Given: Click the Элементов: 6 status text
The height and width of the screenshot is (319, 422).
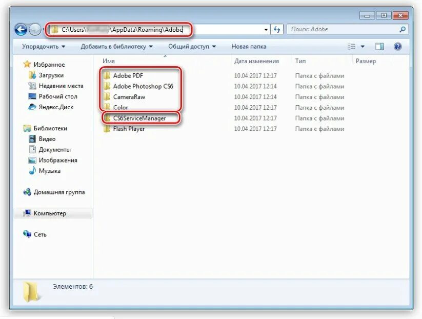Looking at the screenshot, I should click(73, 287).
